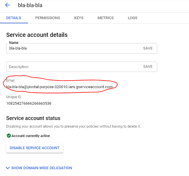
Task: Click the Unique ID number value
Action: (x=29, y=103)
